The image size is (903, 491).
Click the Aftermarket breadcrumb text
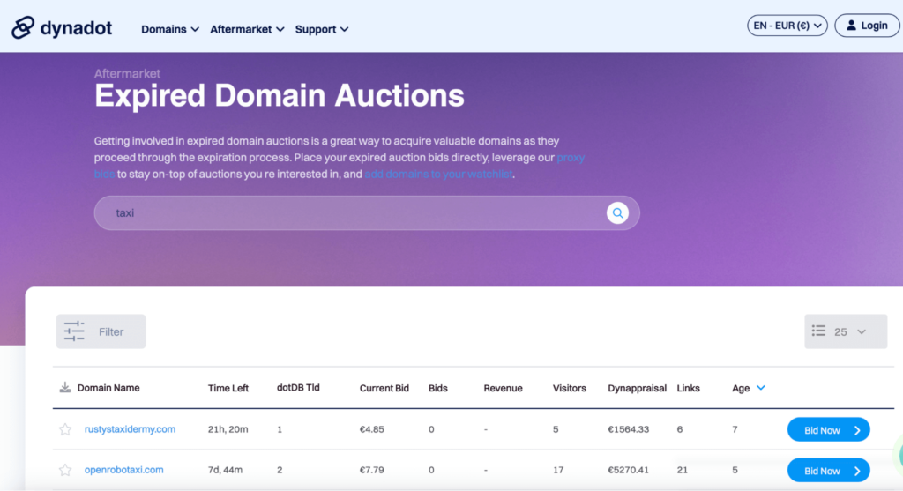tap(127, 74)
